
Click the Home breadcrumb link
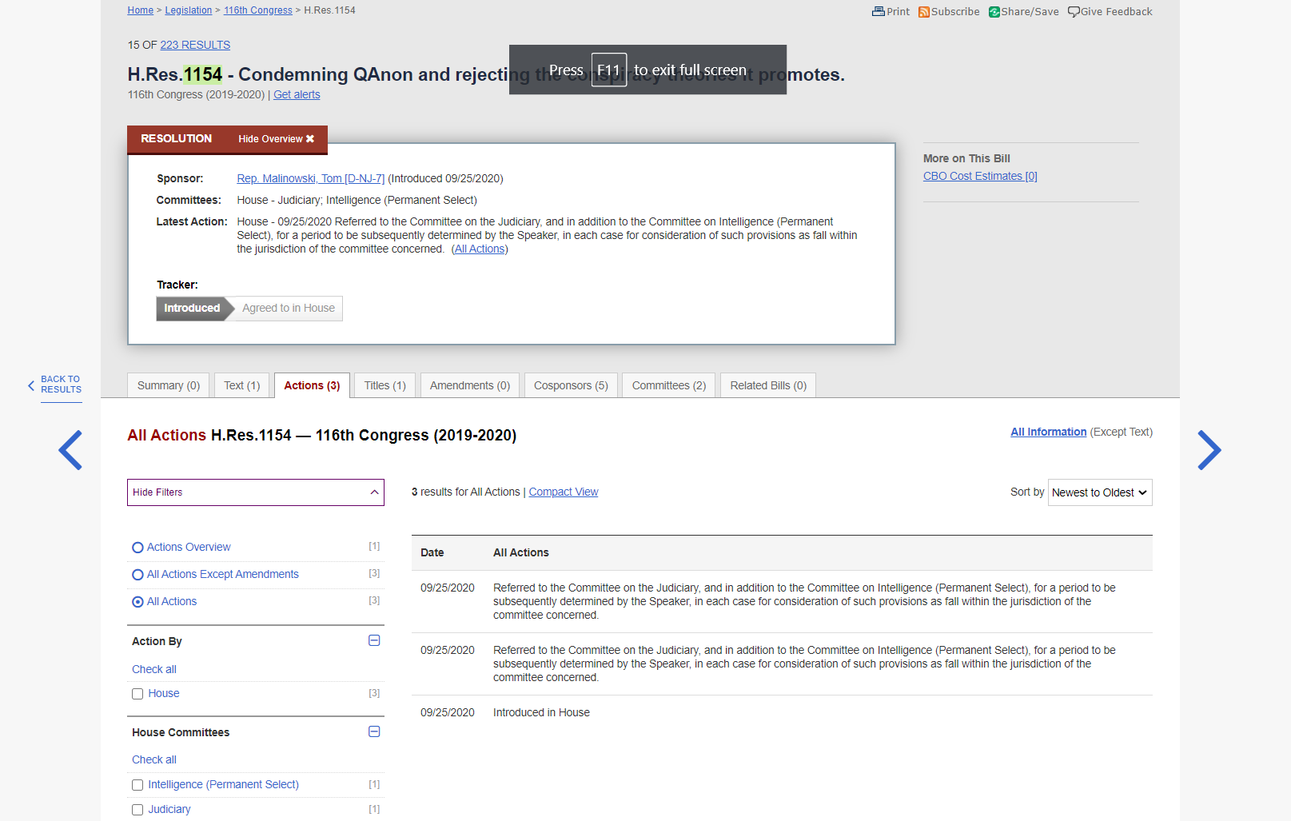click(141, 10)
